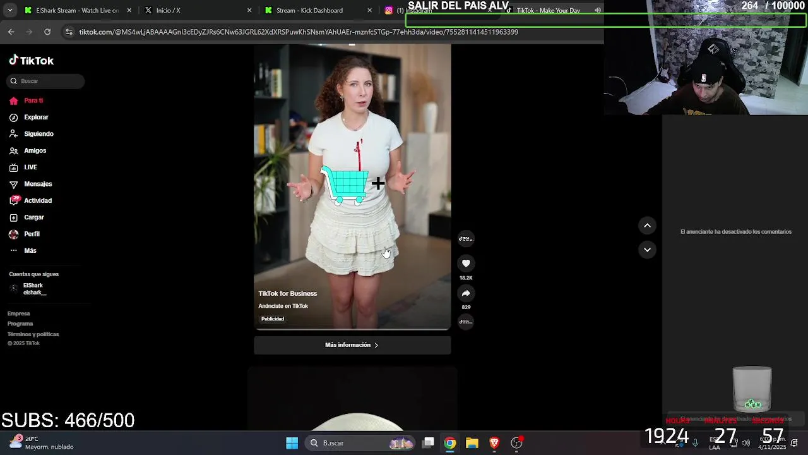Viewport: 808px width, 455px height.
Task: Open the Windows Start menu
Action: [292, 443]
